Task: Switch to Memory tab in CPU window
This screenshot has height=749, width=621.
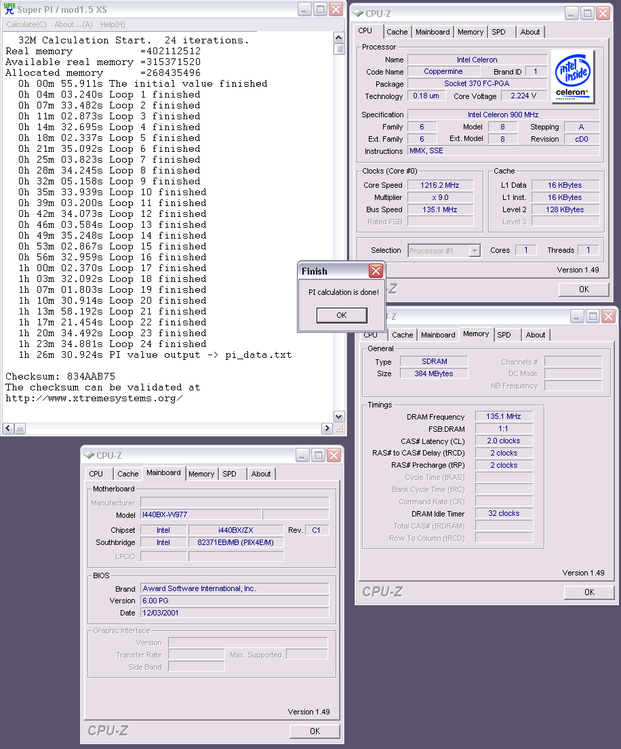Action: tap(470, 32)
